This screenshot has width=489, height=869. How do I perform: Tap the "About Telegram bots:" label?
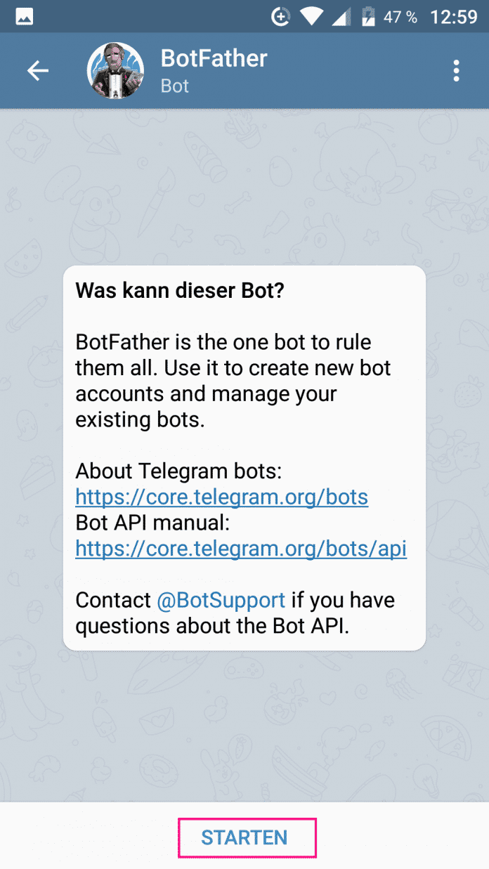178,471
